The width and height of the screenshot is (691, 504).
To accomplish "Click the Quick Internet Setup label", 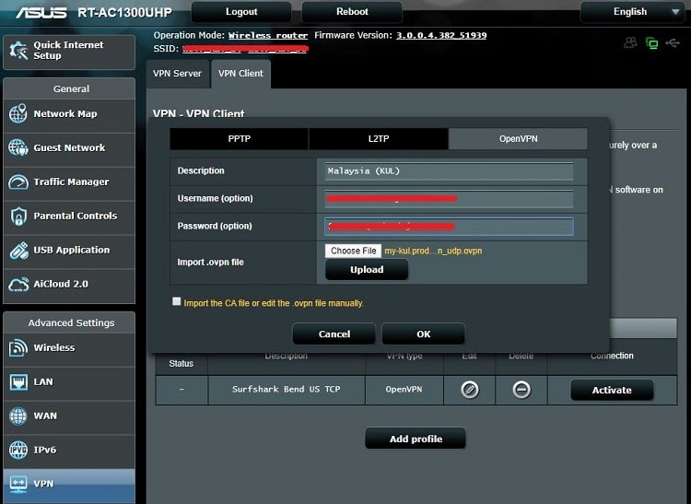I will 68,51.
